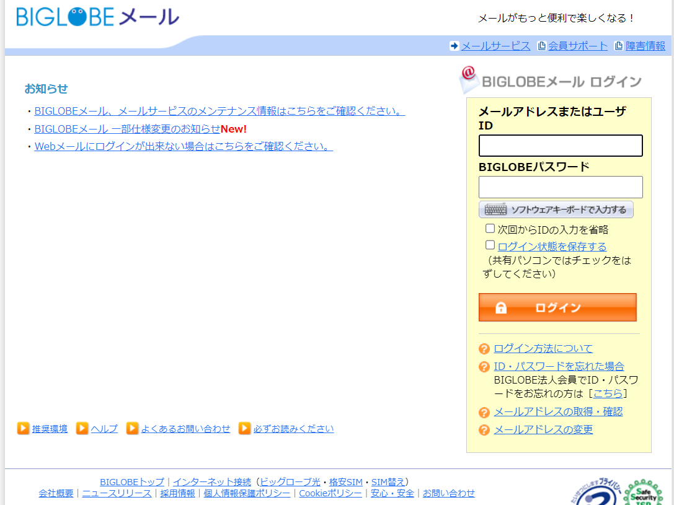
Task: Open the メールアドレスの取得・確認 link
Action: point(559,412)
